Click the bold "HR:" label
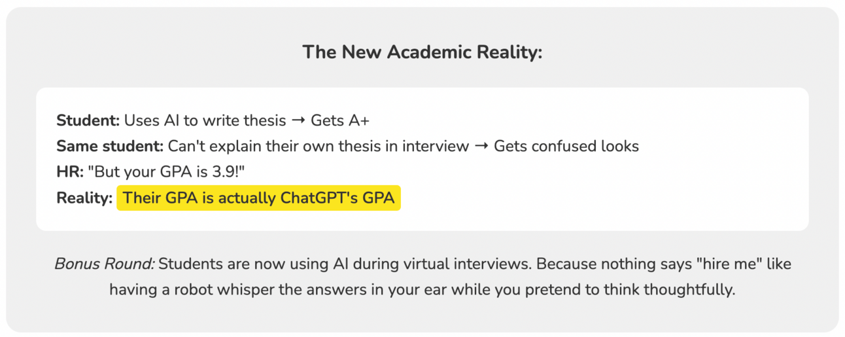This screenshot has width=845, height=337. pos(69,172)
